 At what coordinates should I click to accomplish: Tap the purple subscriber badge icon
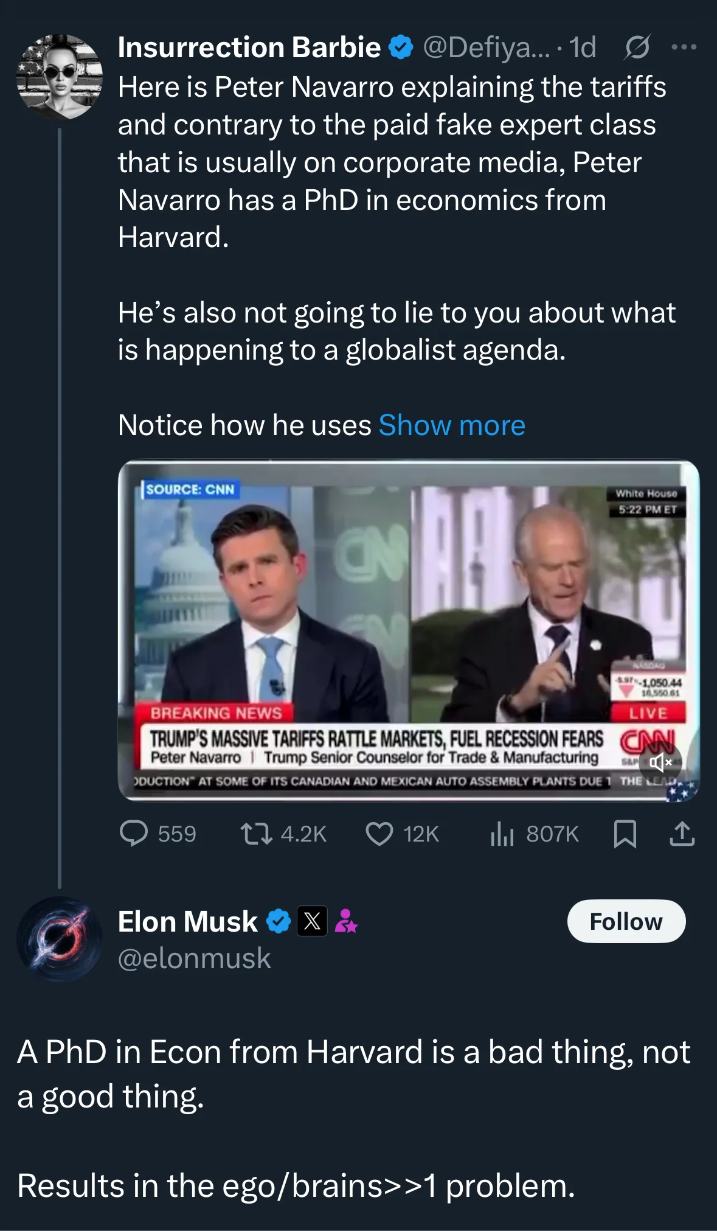click(x=346, y=921)
